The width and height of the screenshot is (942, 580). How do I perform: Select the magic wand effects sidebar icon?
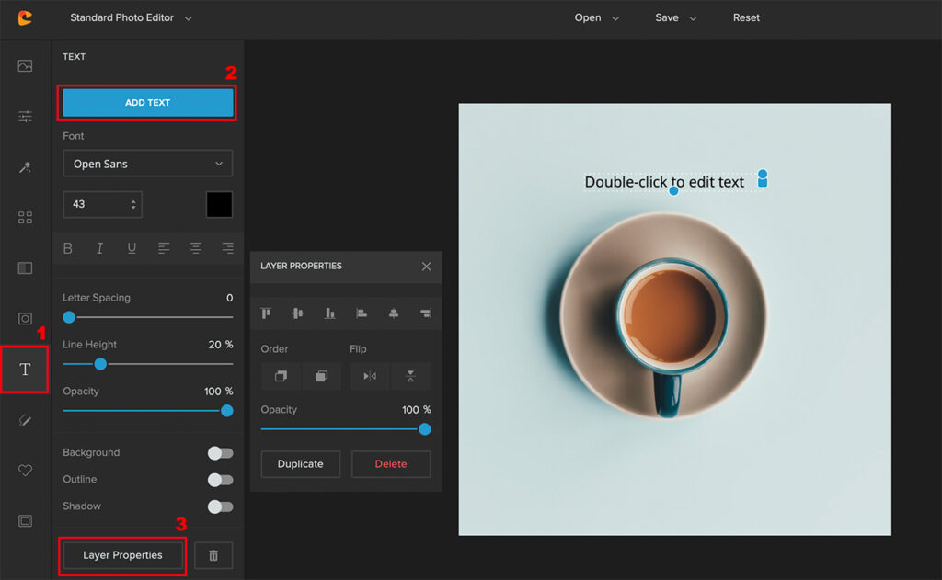[x=25, y=167]
